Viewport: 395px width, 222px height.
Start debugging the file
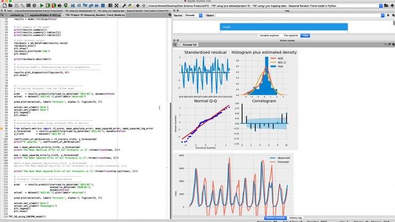click(x=73, y=6)
